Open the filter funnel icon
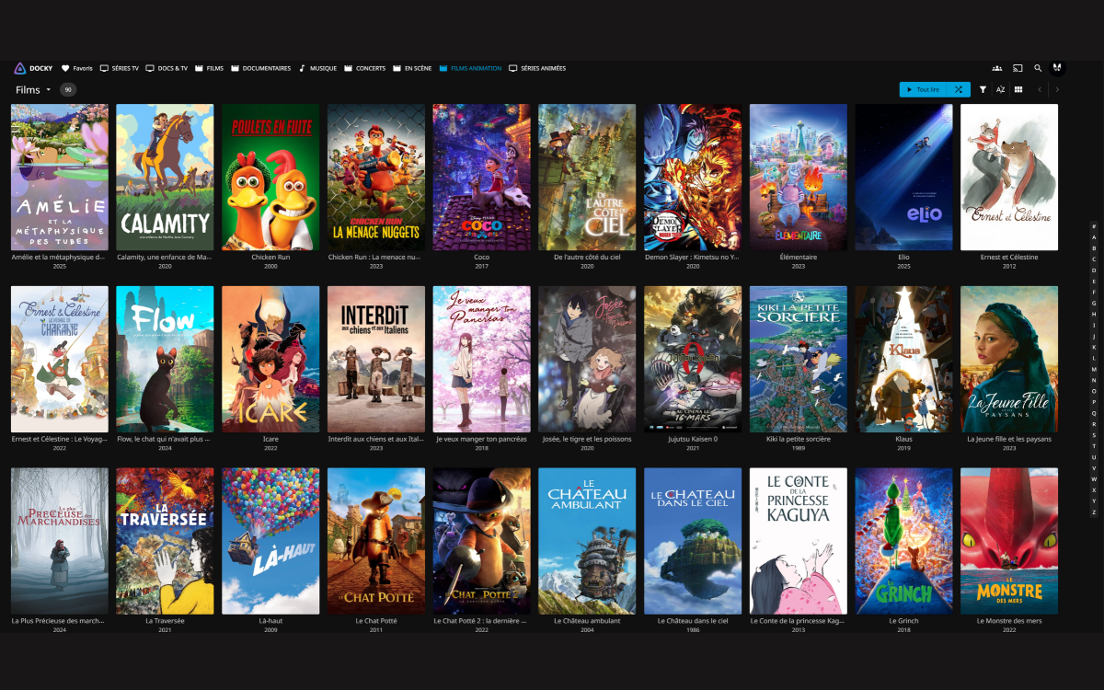The image size is (1104, 690). point(983,89)
